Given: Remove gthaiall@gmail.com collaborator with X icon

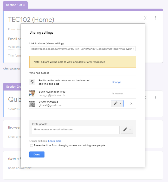Looking at the screenshot, I should (131, 104).
